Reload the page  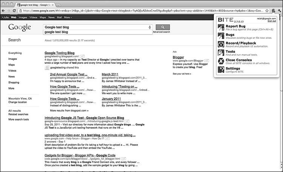tap(14, 11)
